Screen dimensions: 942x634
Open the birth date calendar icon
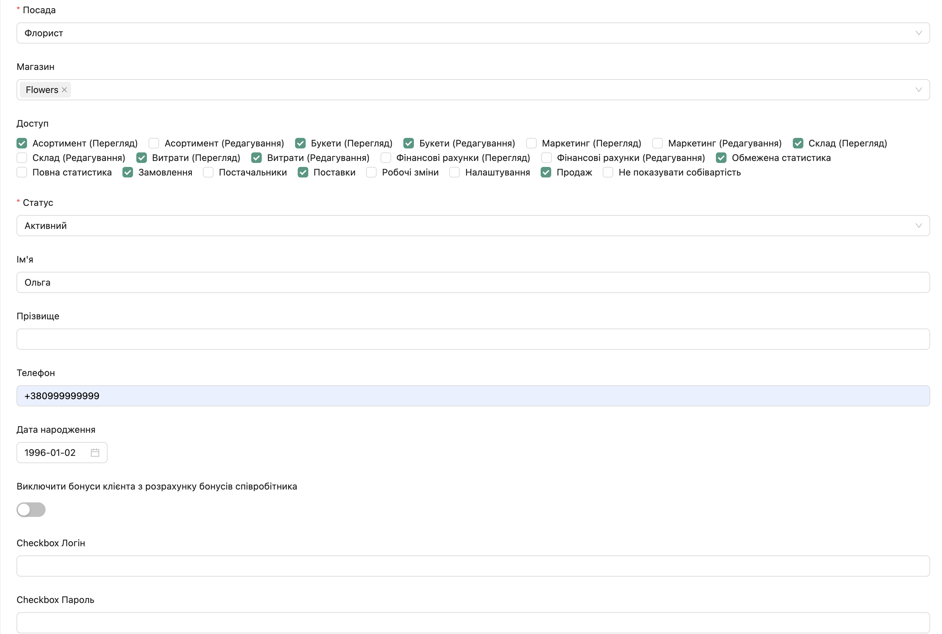pos(95,453)
